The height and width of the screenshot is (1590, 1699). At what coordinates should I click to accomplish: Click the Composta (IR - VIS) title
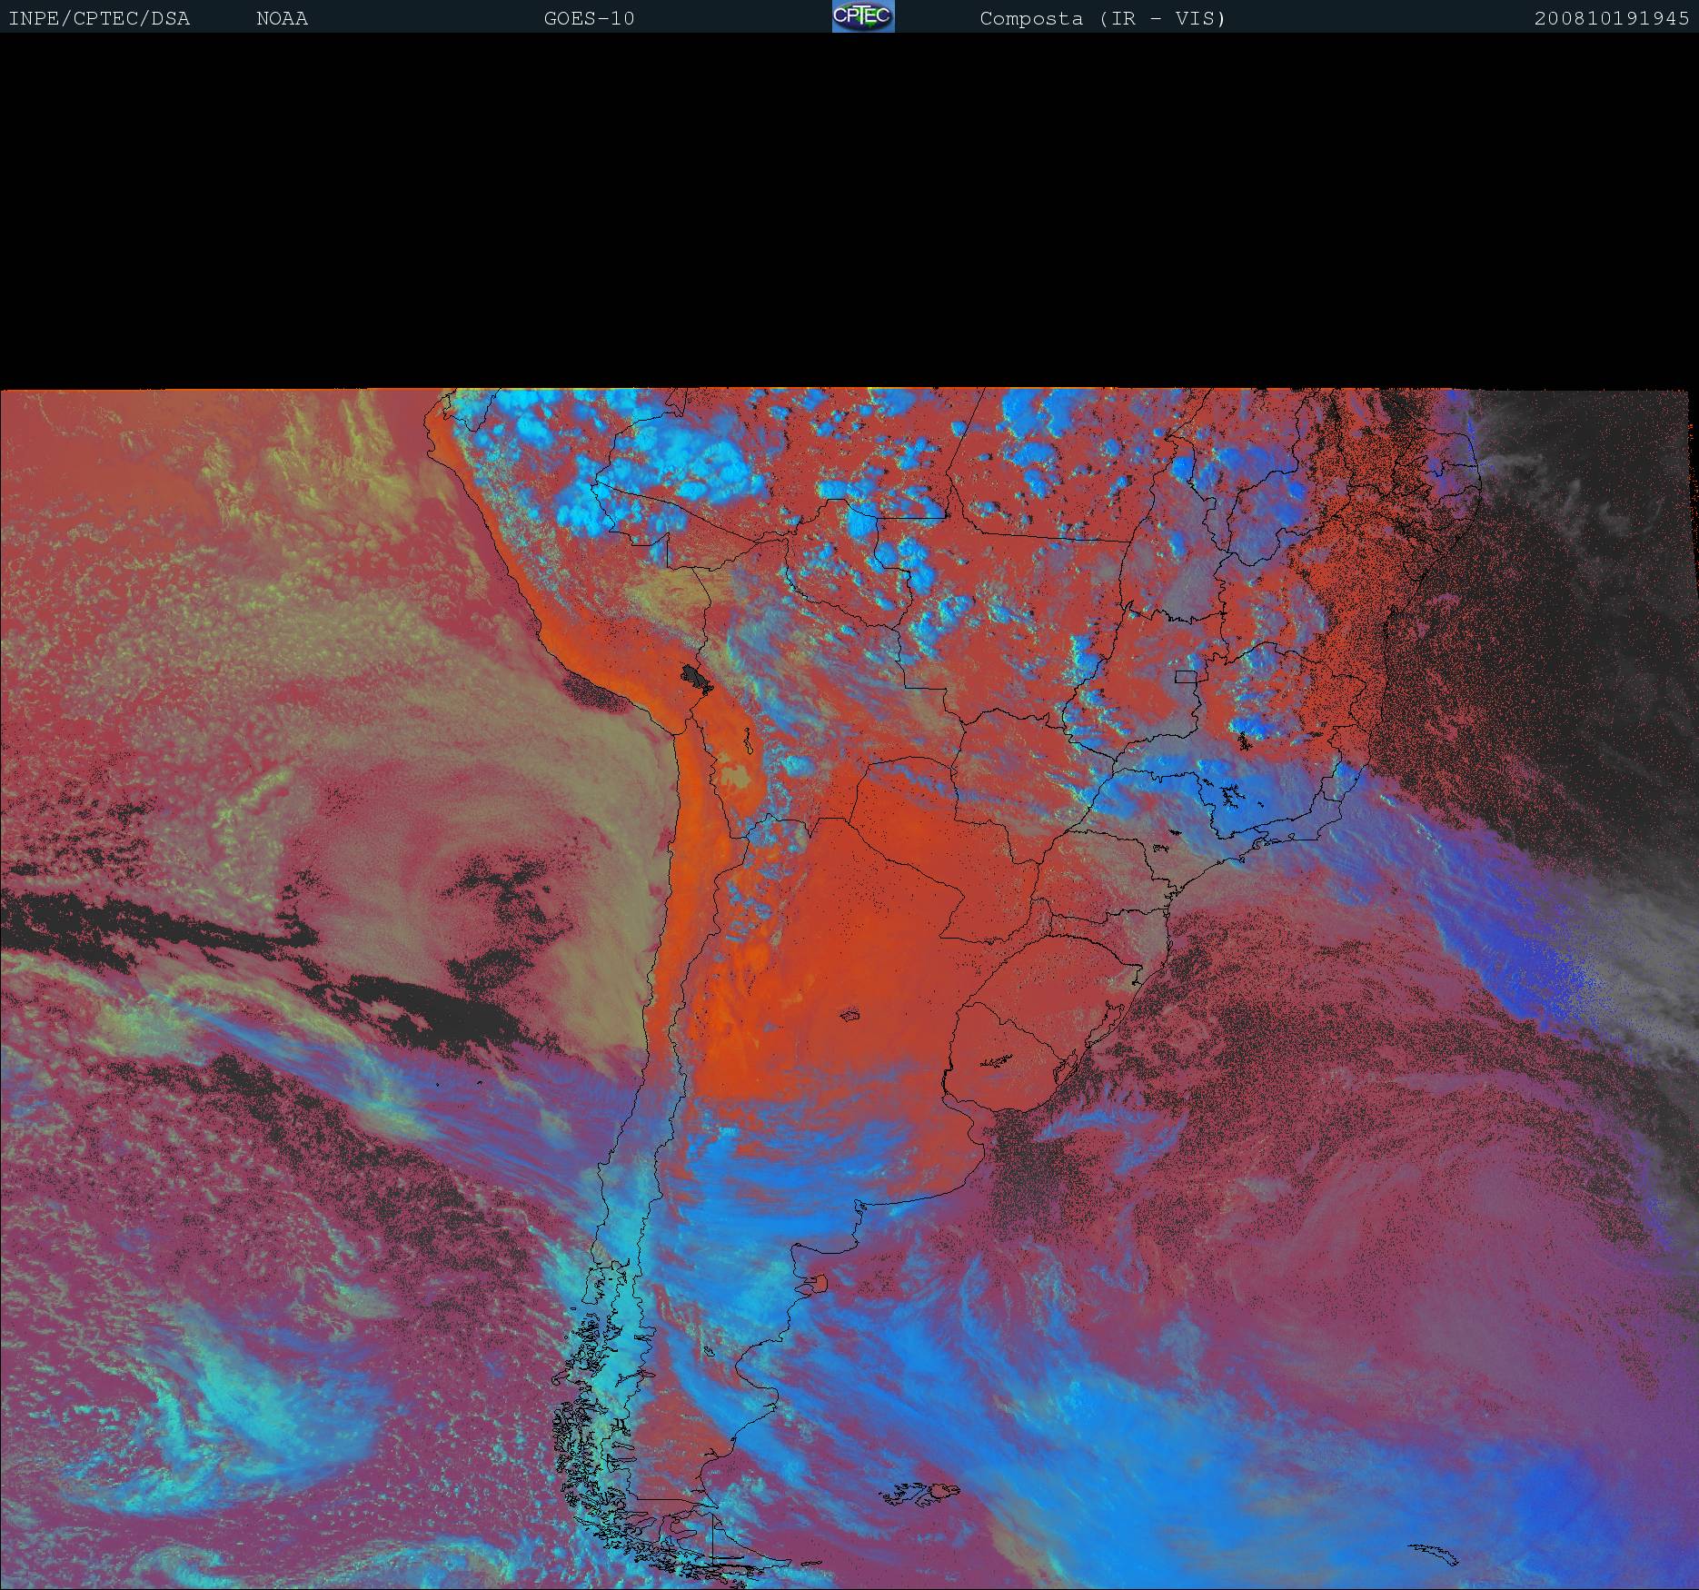tap(1102, 18)
